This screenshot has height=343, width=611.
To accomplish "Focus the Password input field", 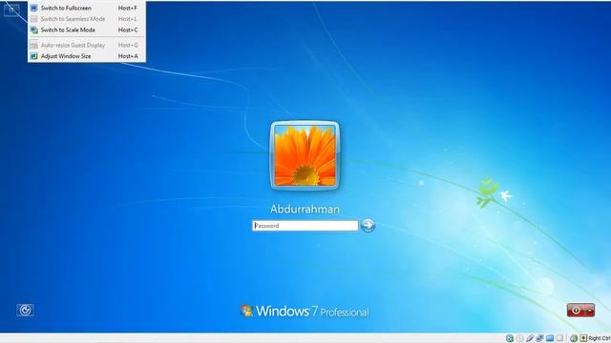I will pos(305,226).
